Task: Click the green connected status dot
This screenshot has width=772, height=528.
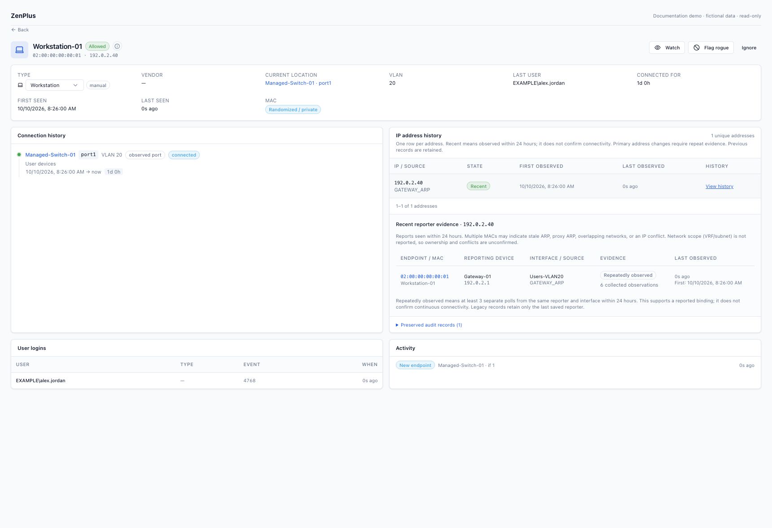Action: [19, 155]
